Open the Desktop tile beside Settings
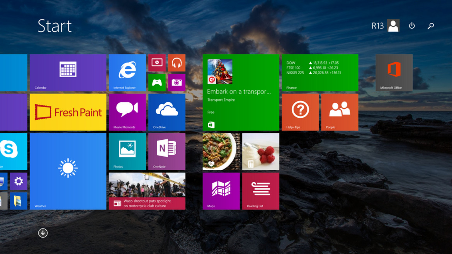The image size is (452, 254). 4,181
